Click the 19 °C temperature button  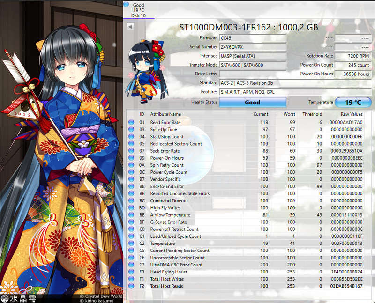tap(353, 102)
